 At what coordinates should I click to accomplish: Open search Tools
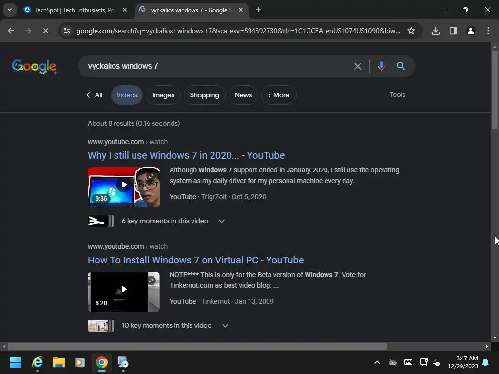click(397, 95)
